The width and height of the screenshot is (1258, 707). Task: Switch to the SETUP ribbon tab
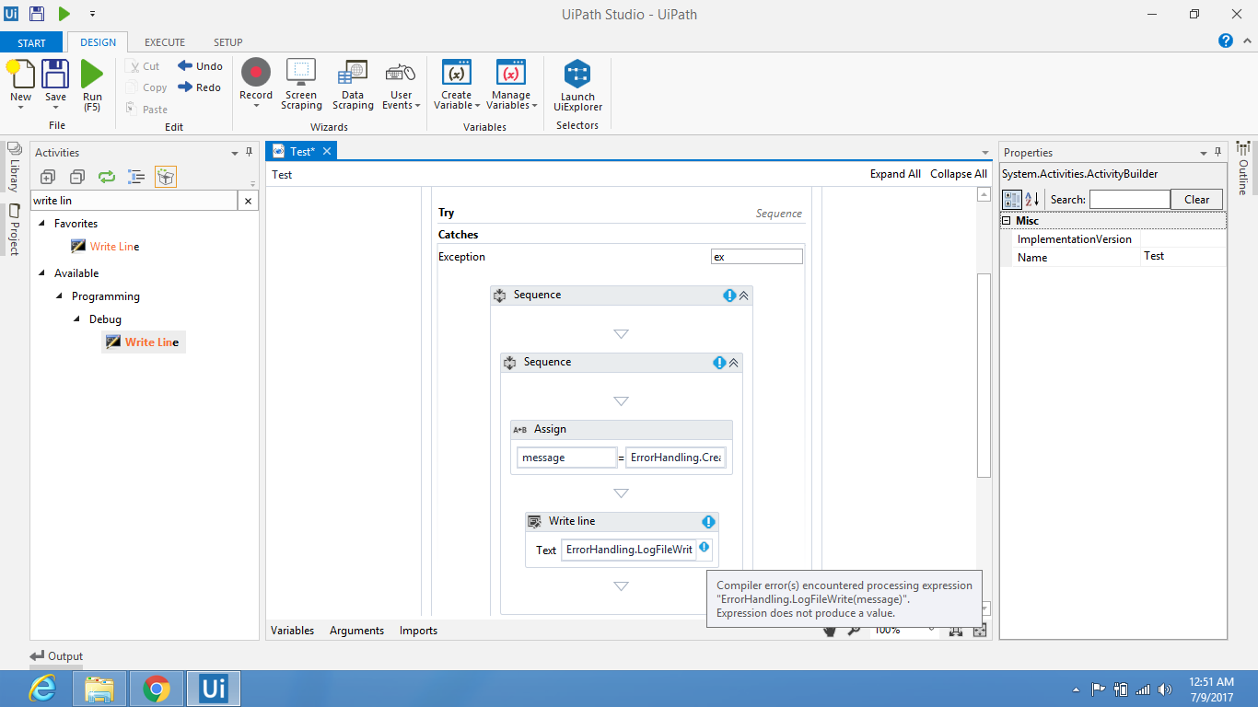228,42
